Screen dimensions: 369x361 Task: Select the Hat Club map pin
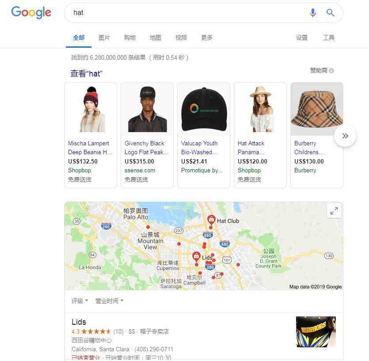coord(211,220)
